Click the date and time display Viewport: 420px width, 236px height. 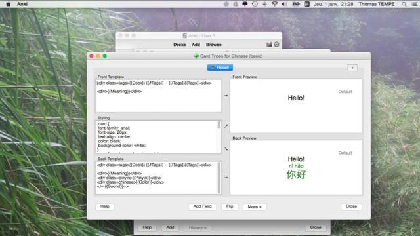coord(333,4)
